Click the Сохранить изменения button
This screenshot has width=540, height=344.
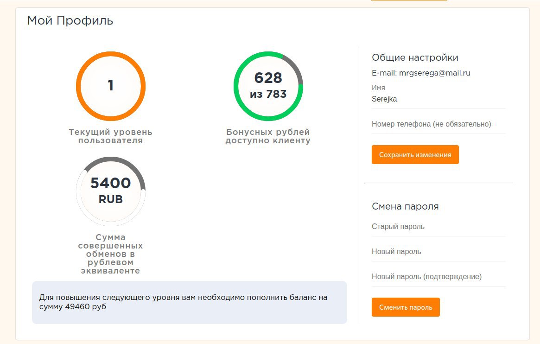tap(415, 154)
